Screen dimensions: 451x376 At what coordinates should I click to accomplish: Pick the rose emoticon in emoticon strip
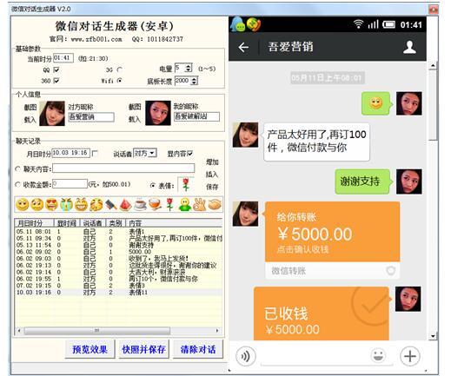coord(170,205)
